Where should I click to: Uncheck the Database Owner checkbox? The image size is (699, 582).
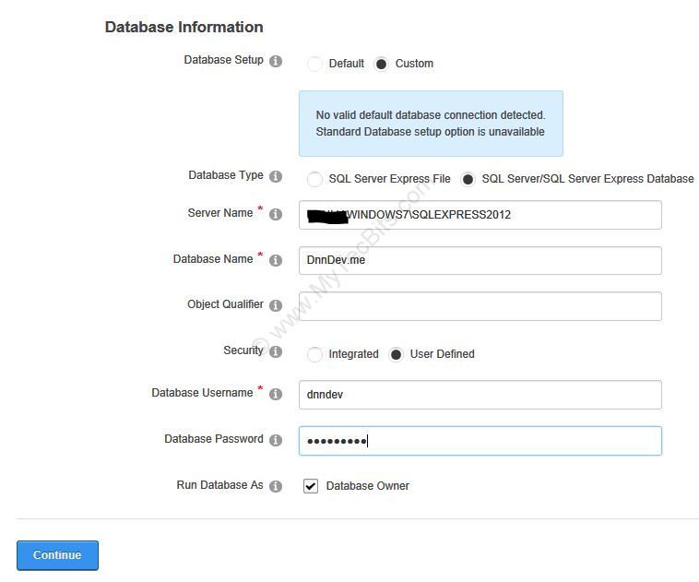311,486
